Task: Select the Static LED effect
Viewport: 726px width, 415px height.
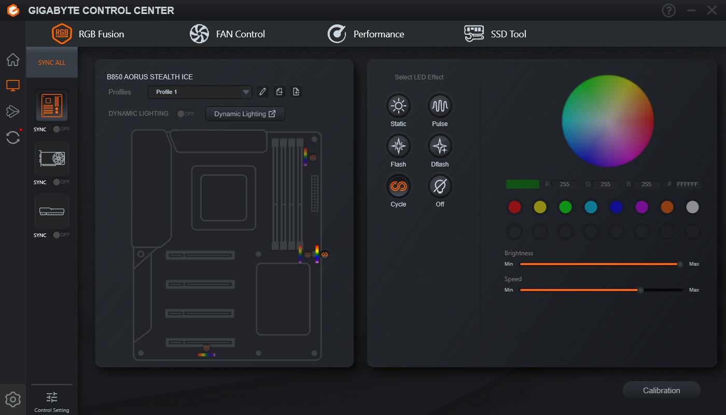Action: click(398, 106)
